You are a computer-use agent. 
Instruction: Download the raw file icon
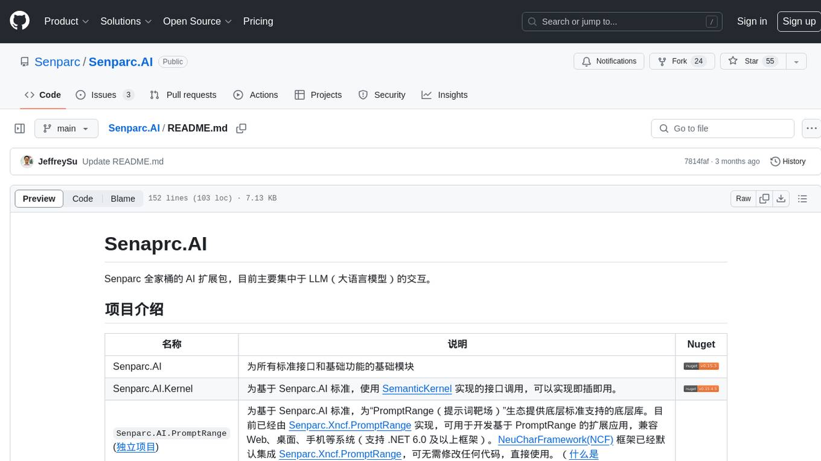[x=781, y=199]
